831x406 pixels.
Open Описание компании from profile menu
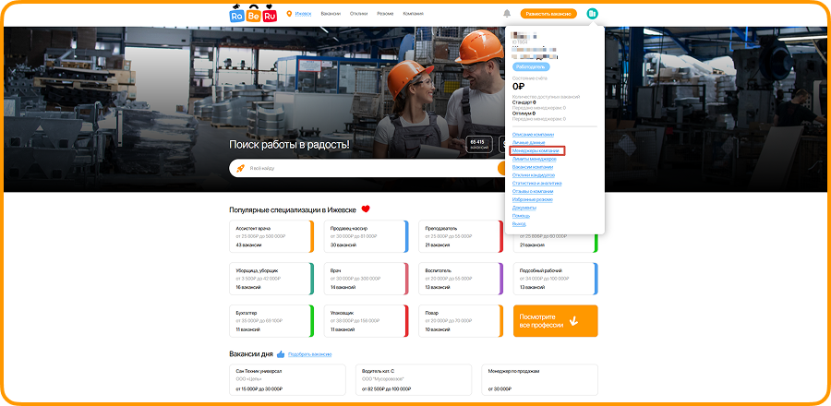tap(533, 135)
